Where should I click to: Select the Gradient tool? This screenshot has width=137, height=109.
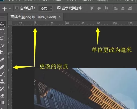(x=2, y=102)
